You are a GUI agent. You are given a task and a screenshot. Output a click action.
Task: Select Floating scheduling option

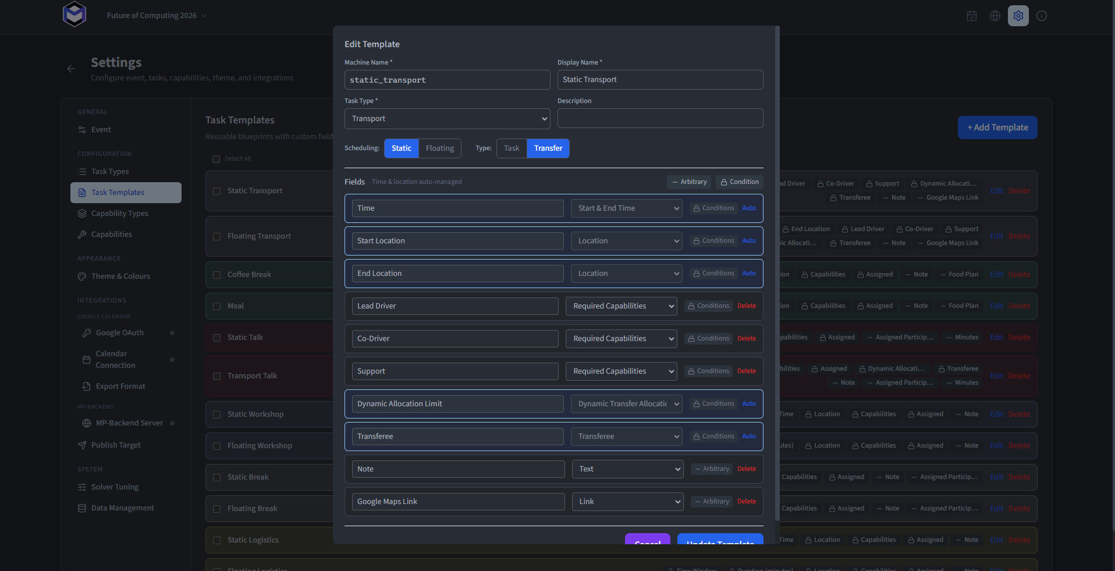click(440, 148)
